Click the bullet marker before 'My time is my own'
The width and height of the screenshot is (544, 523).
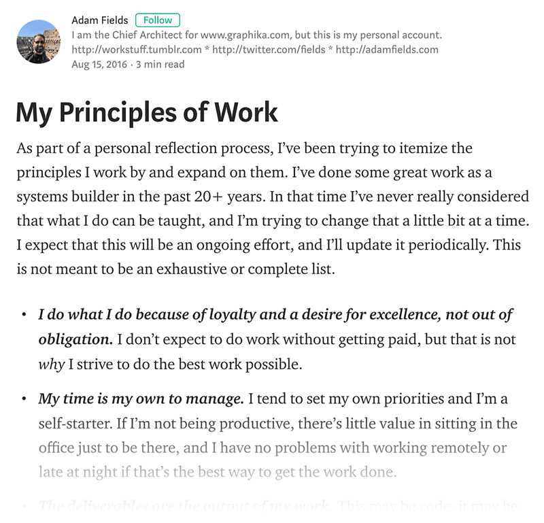coord(24,399)
